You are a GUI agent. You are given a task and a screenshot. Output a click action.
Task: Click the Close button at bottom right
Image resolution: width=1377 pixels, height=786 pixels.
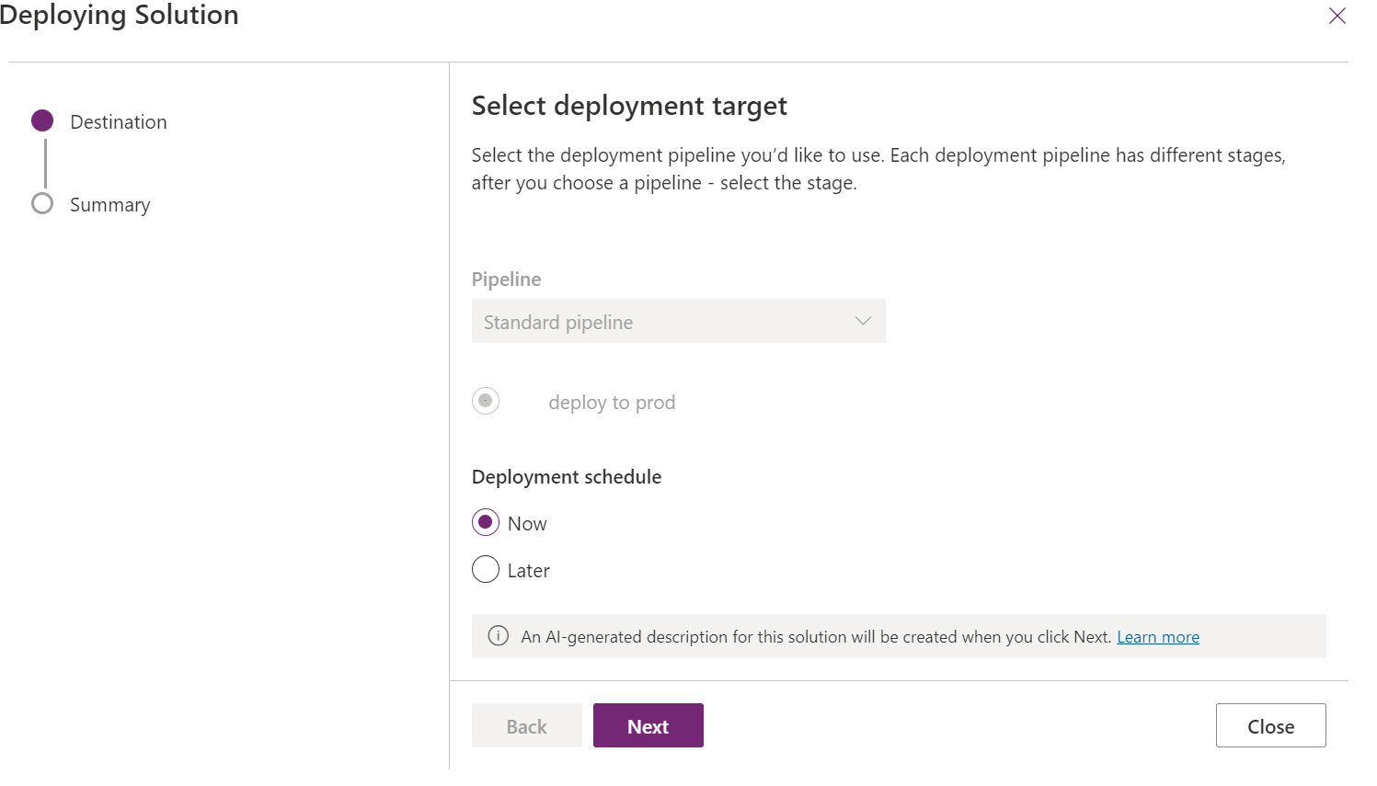click(x=1270, y=725)
